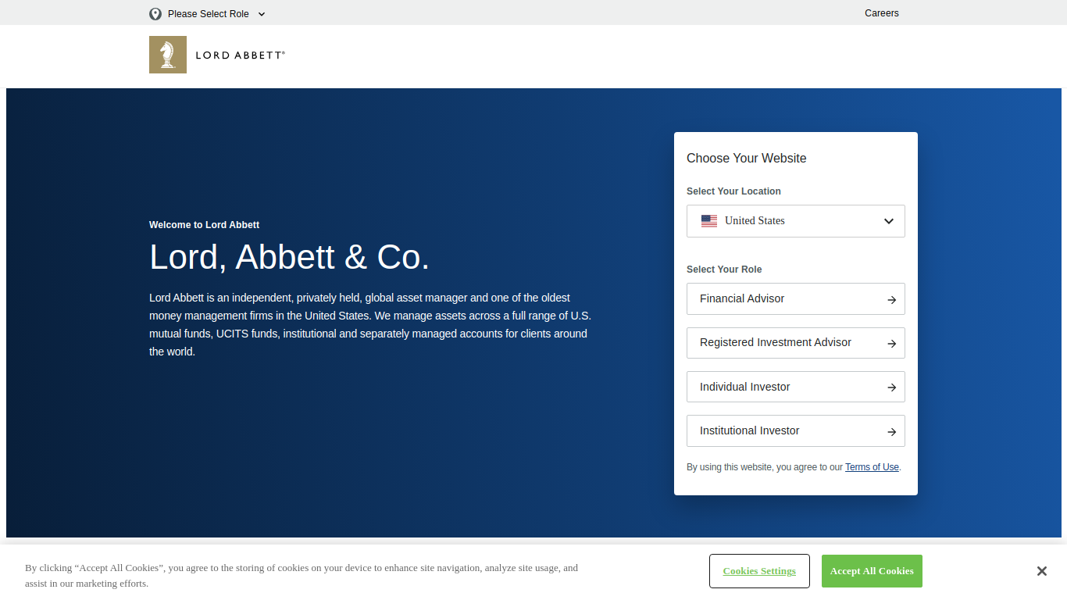Open the Please Select Role dropdown
1067x600 pixels.
click(x=208, y=14)
